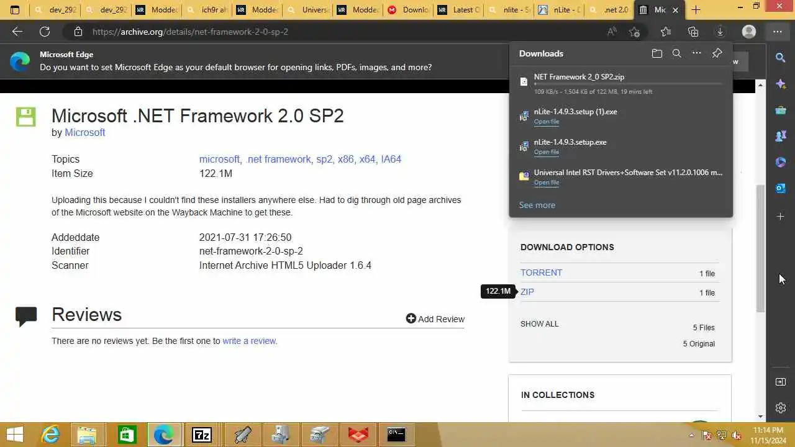Switch to the '.net 2.0' tab
Viewport: 795px width, 447px height.
coord(609,10)
